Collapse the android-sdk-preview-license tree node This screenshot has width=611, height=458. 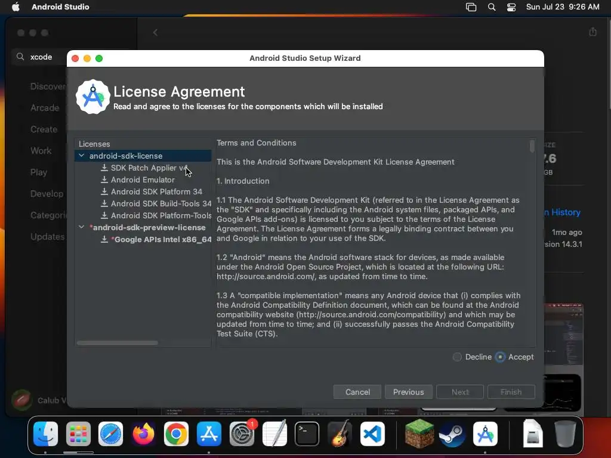81,227
